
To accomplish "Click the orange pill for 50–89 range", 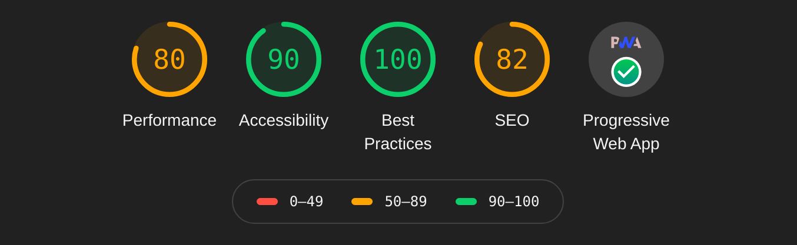I will [x=362, y=202].
